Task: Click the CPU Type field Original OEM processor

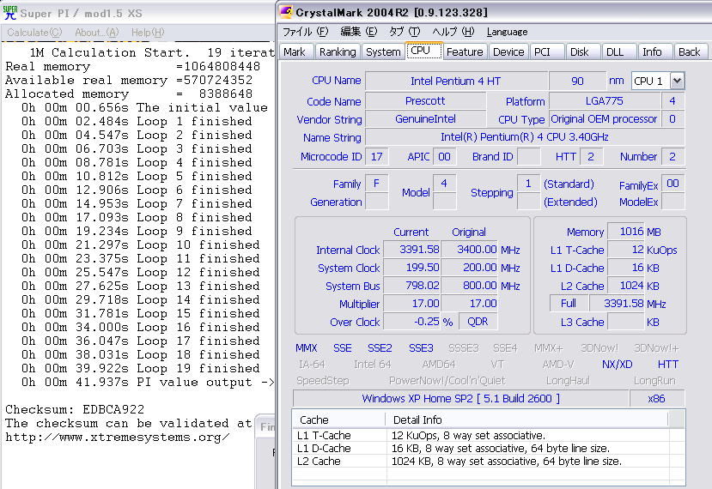Action: click(x=605, y=119)
